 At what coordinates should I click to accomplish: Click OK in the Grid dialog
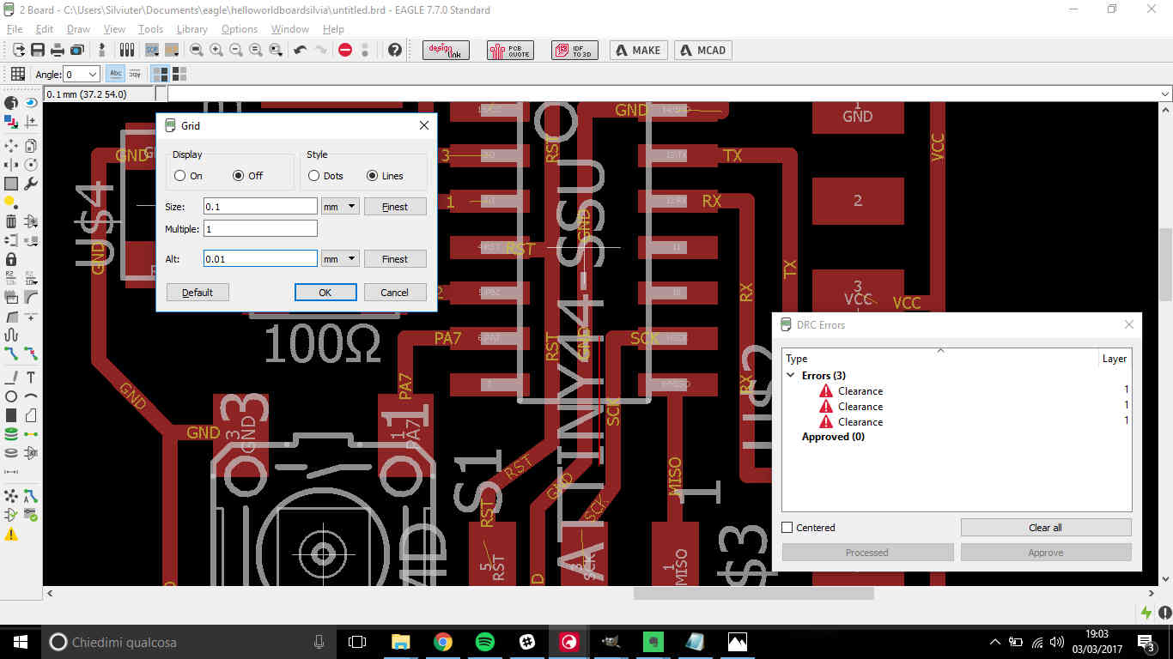[325, 293]
